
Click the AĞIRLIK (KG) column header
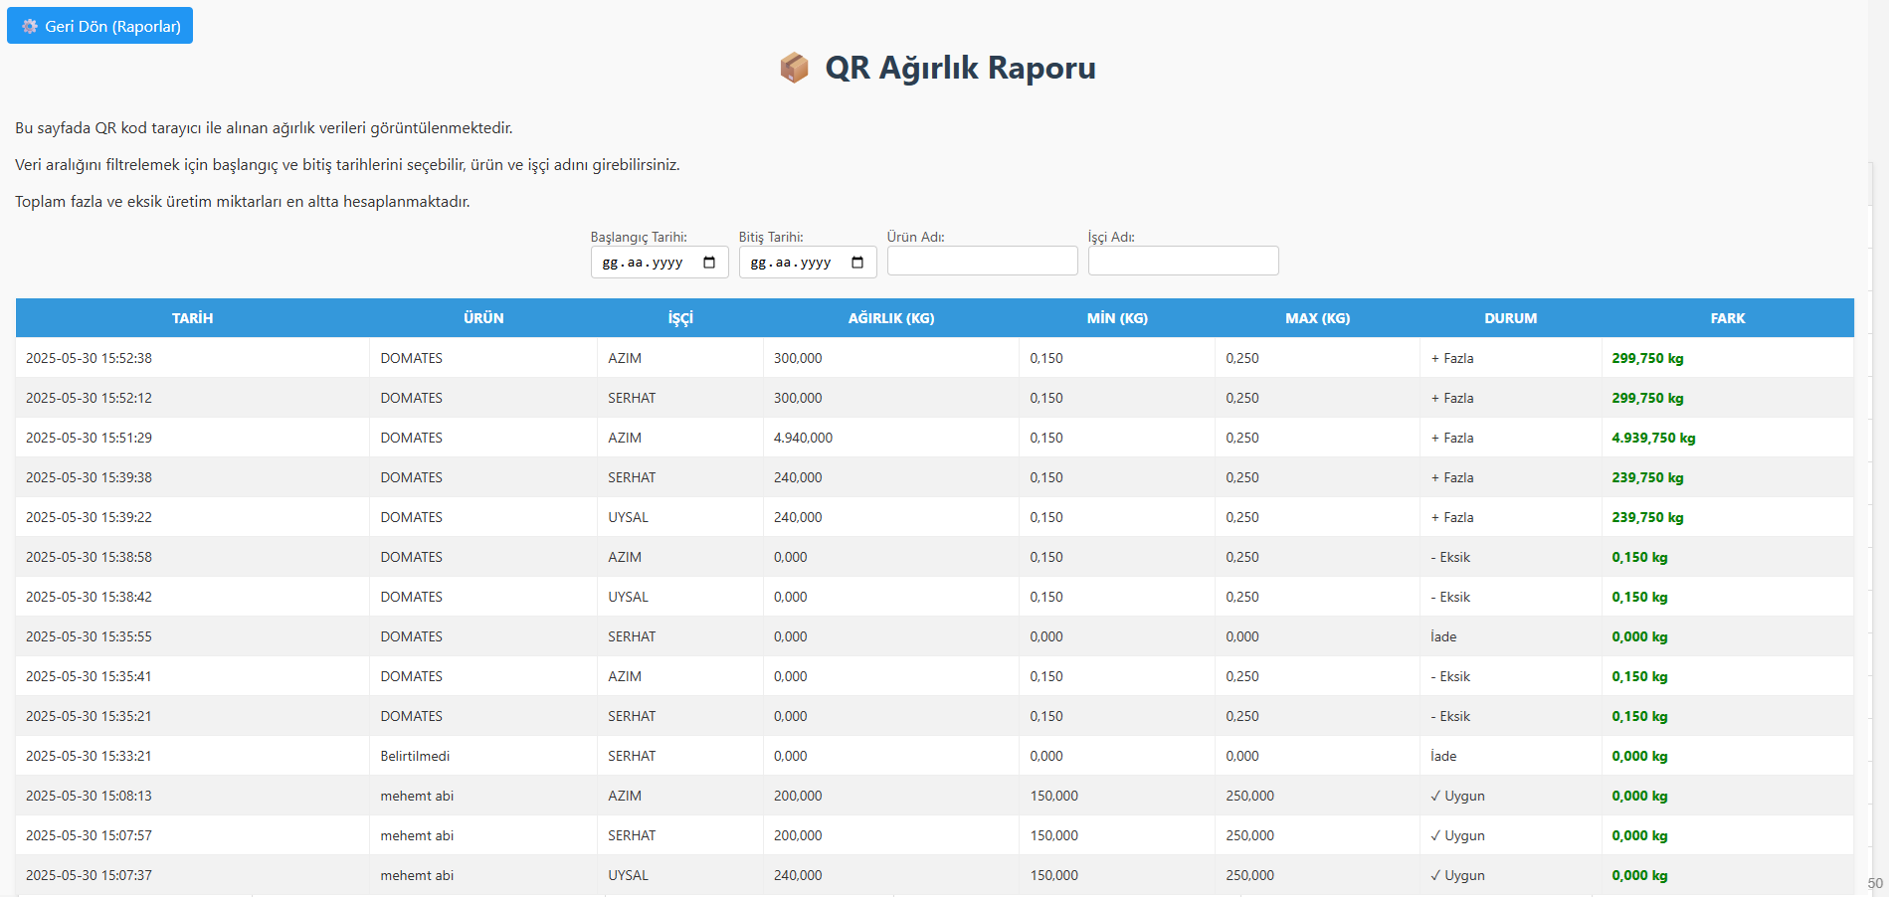891,318
